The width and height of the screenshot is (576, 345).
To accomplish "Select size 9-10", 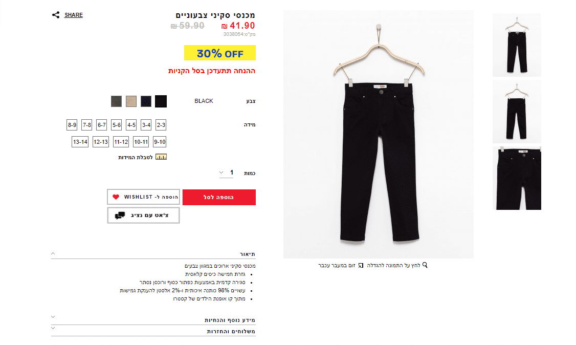I will pos(160,142).
